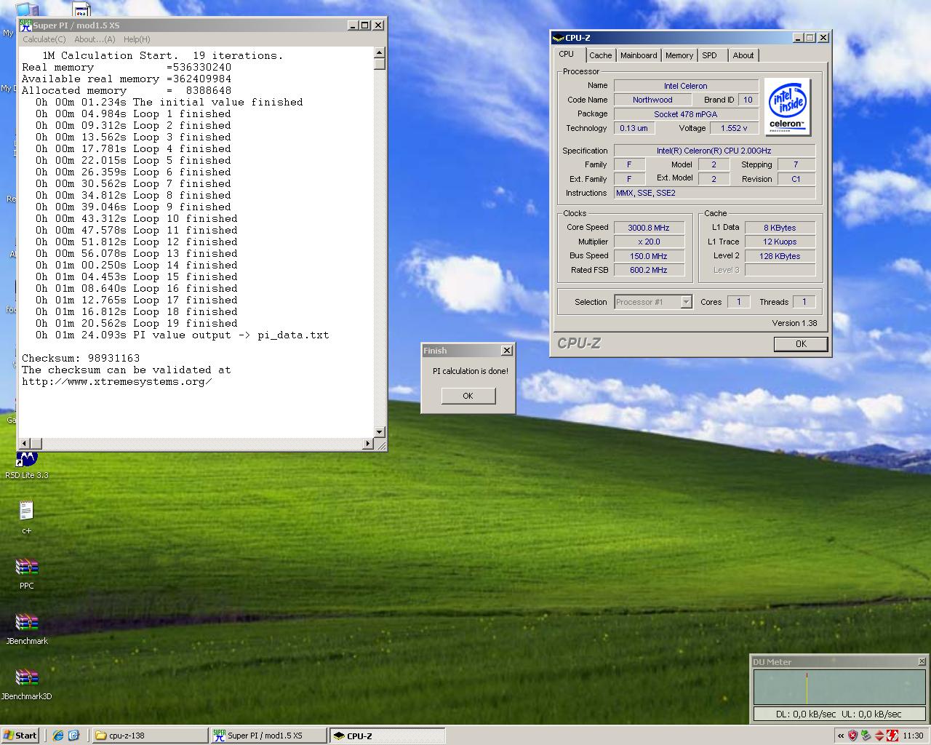Click the second Quick Launch icon
931x745 pixels.
(73, 736)
